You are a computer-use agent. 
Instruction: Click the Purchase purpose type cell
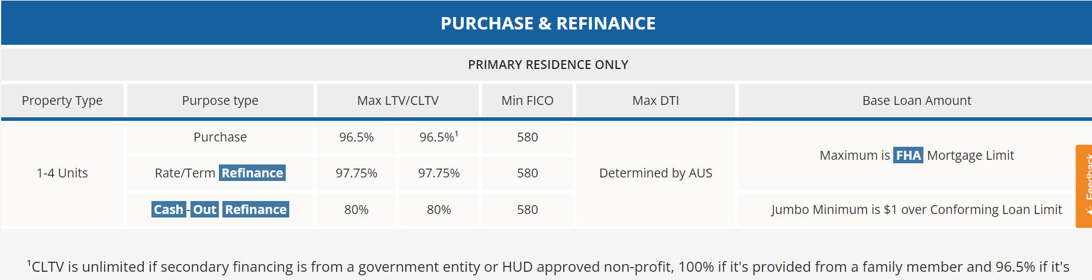(220, 137)
